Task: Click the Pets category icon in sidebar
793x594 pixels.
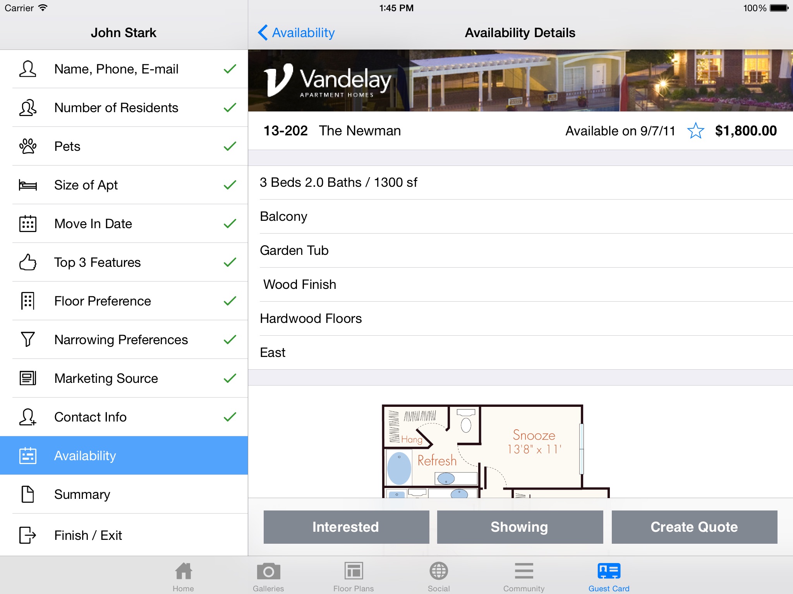Action: (x=28, y=147)
